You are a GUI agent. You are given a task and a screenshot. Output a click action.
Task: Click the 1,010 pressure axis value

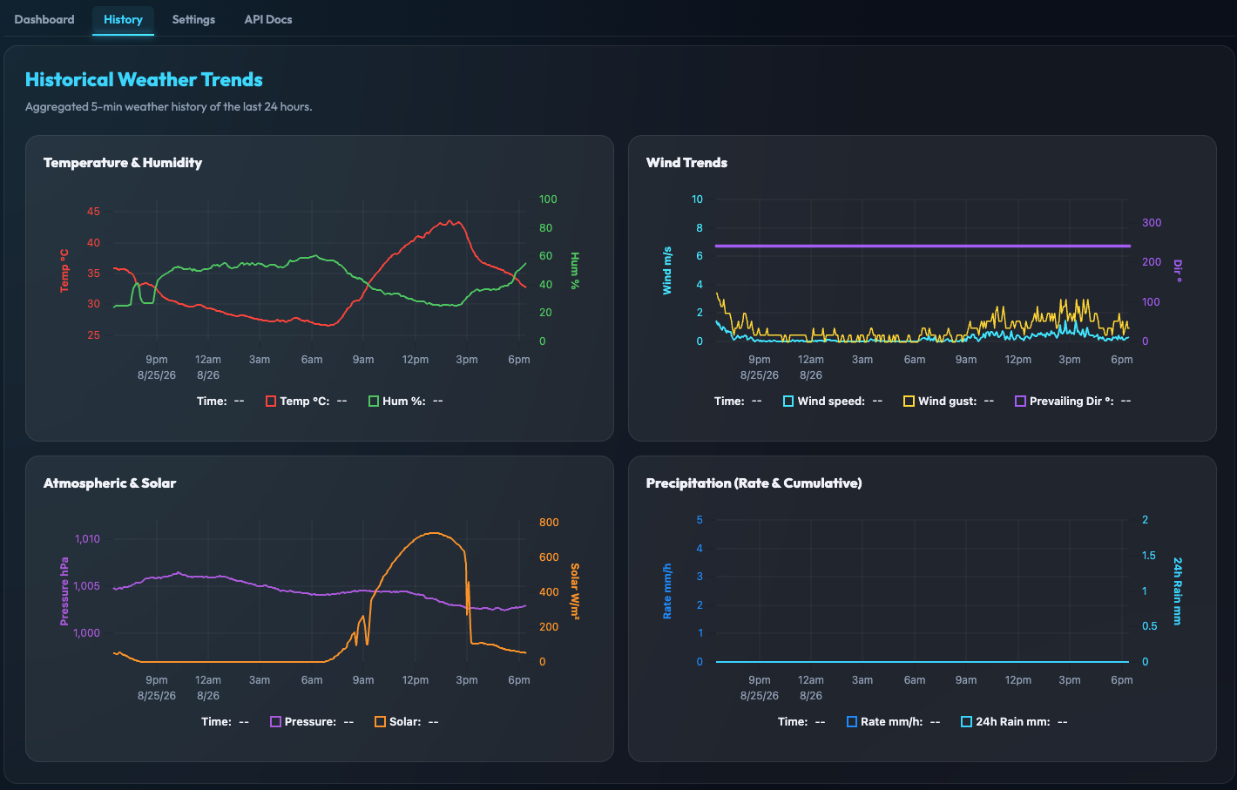(87, 539)
